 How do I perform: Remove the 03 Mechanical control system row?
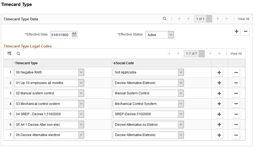[236, 104]
